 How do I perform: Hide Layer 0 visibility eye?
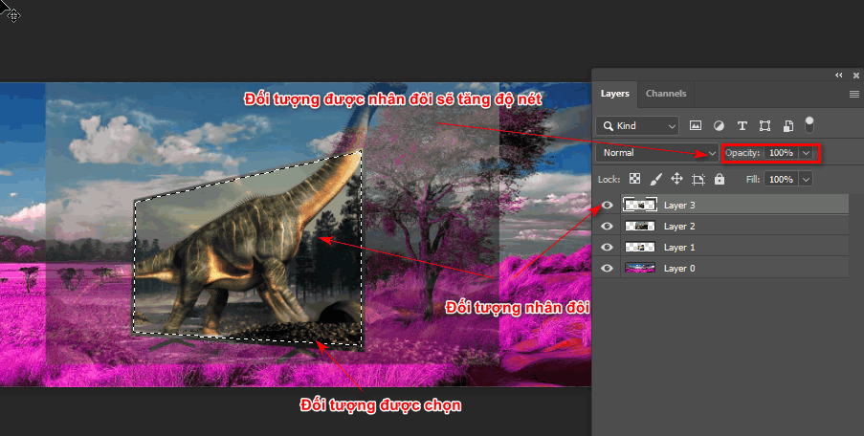tap(607, 268)
